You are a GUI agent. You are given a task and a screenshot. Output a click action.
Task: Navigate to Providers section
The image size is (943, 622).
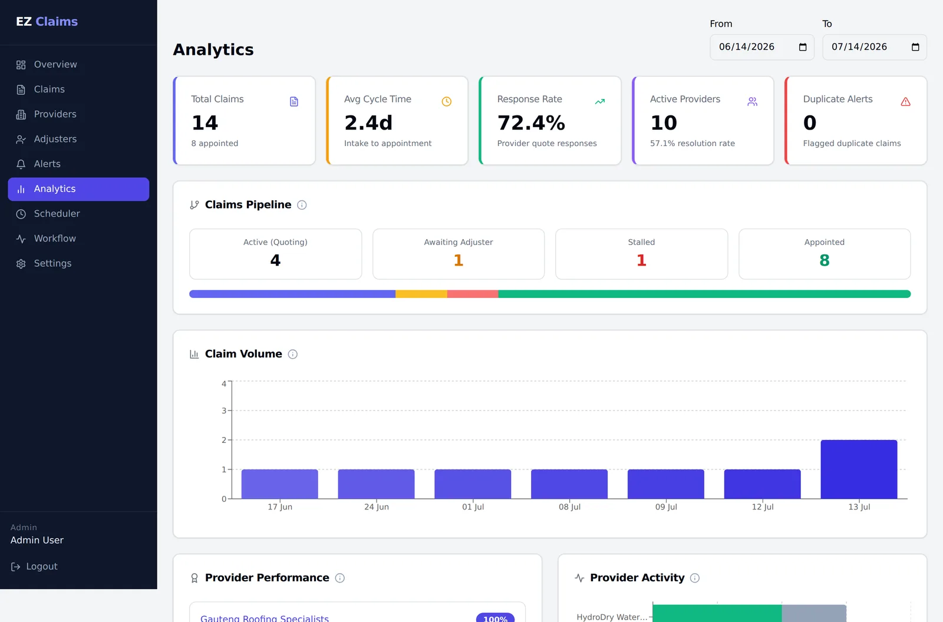coord(78,114)
